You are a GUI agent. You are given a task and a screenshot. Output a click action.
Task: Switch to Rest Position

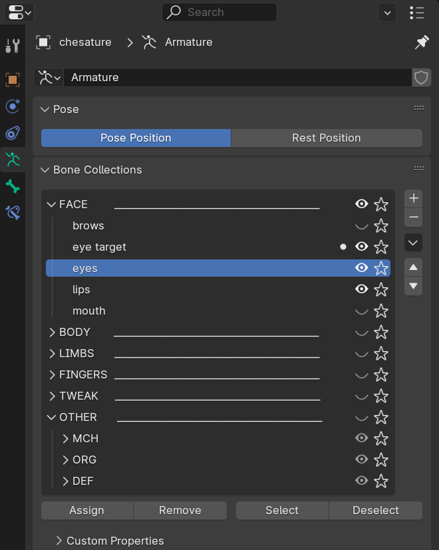326,138
